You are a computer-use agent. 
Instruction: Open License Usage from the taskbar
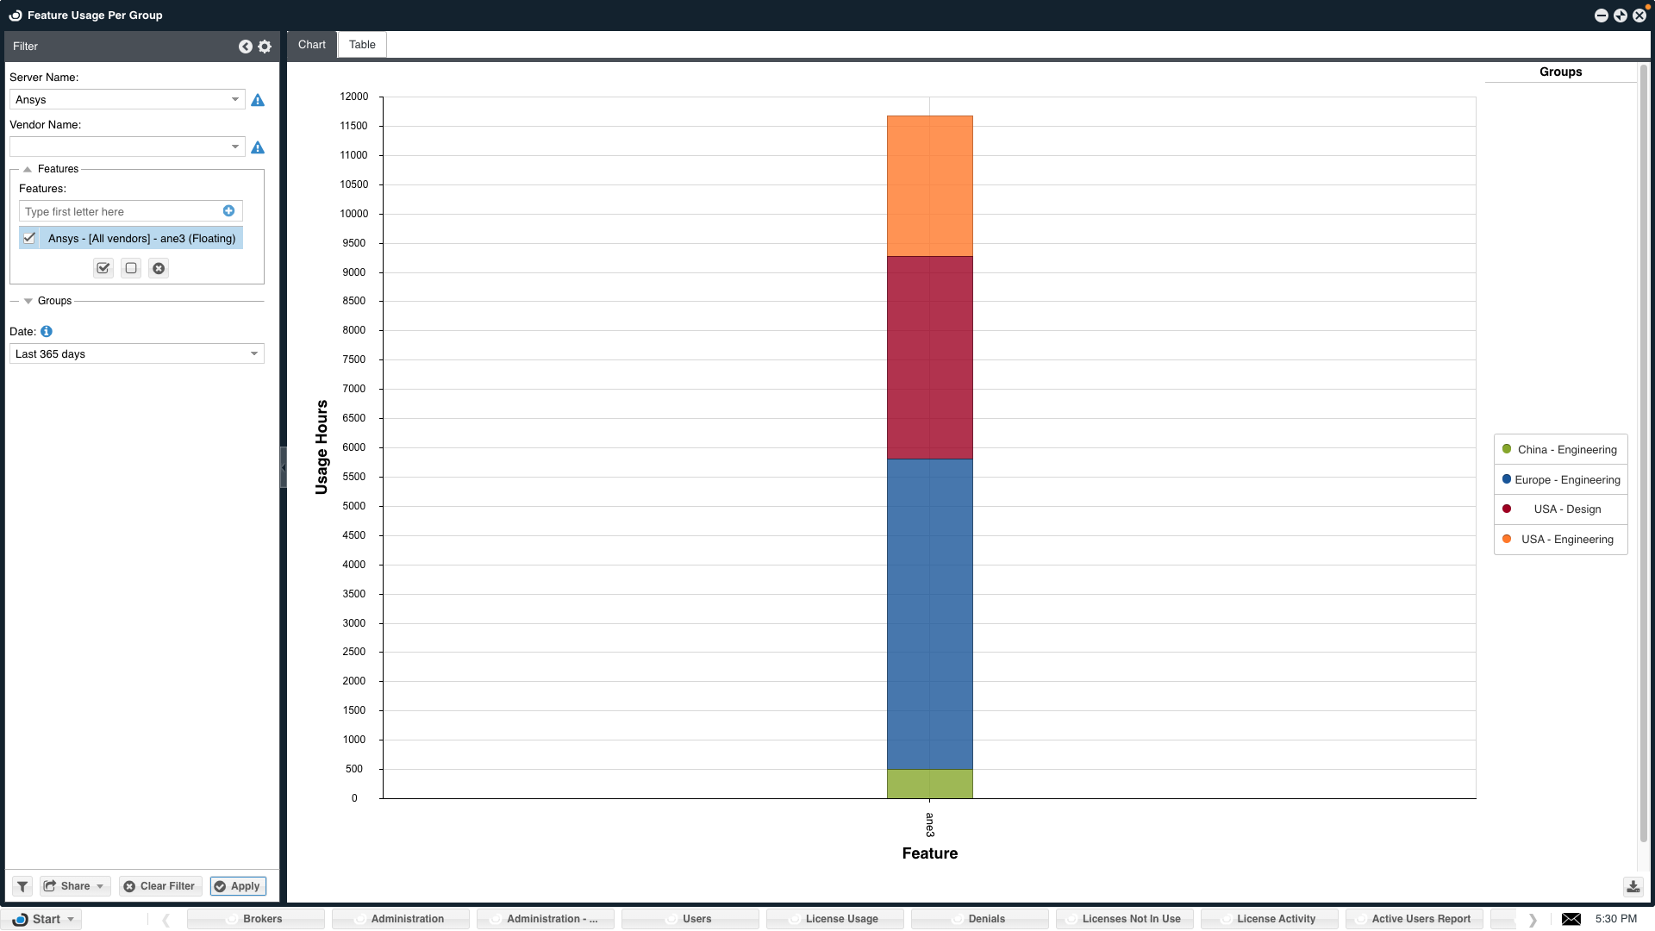click(x=834, y=919)
